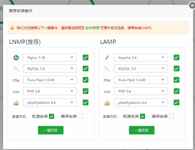Image resolution: width=195 pixels, height=150 pixels.
Task: Click 安装方式 label in LNMP panel
Action: (20, 117)
